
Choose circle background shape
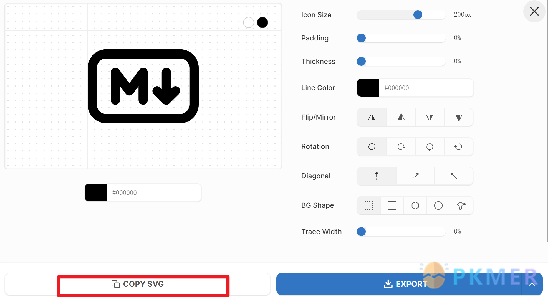[438, 205]
